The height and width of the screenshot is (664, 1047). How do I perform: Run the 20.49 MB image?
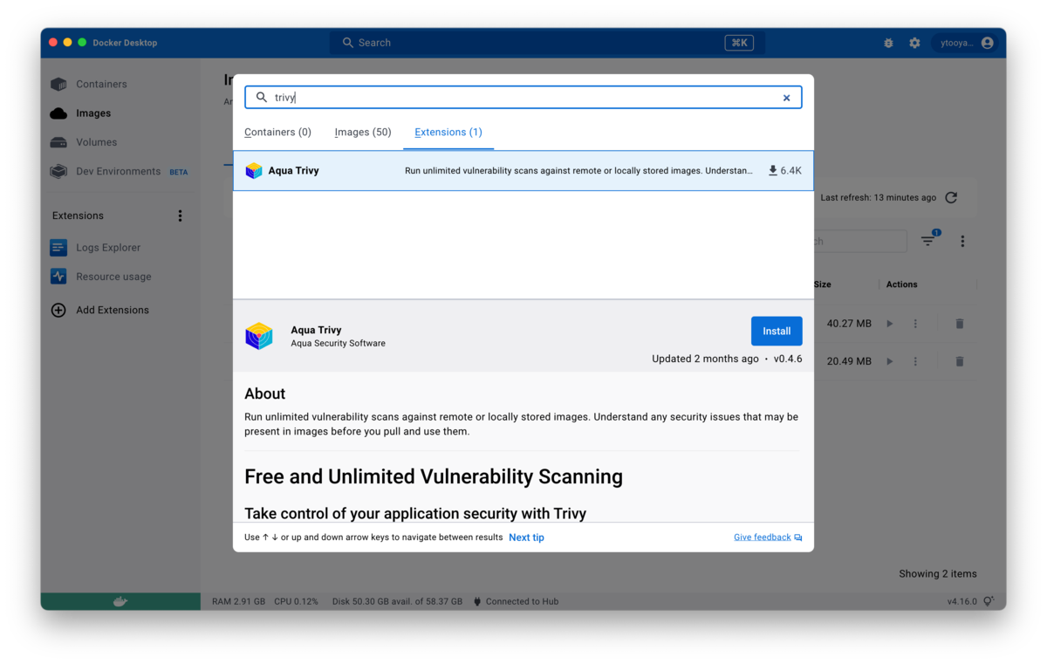pyautogui.click(x=890, y=361)
